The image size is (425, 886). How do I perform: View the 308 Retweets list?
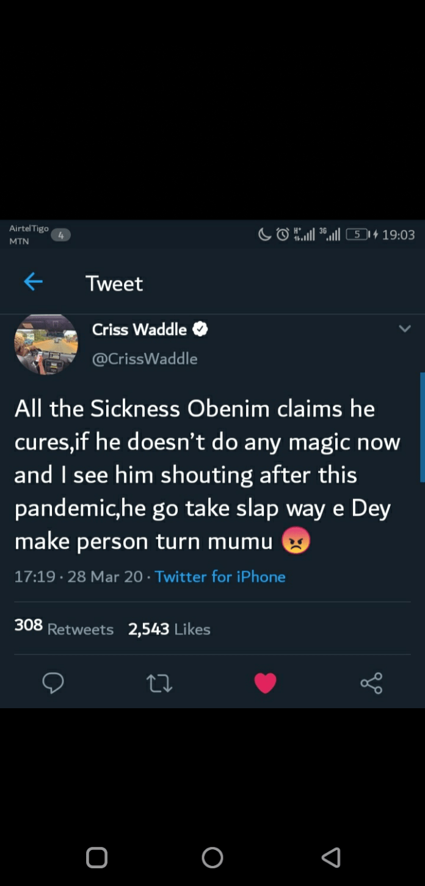point(64,628)
